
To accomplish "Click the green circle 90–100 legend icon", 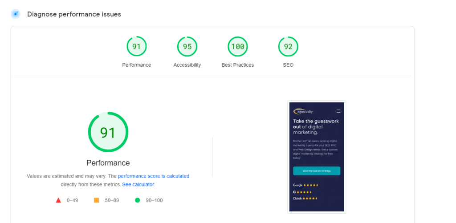I will [x=138, y=200].
